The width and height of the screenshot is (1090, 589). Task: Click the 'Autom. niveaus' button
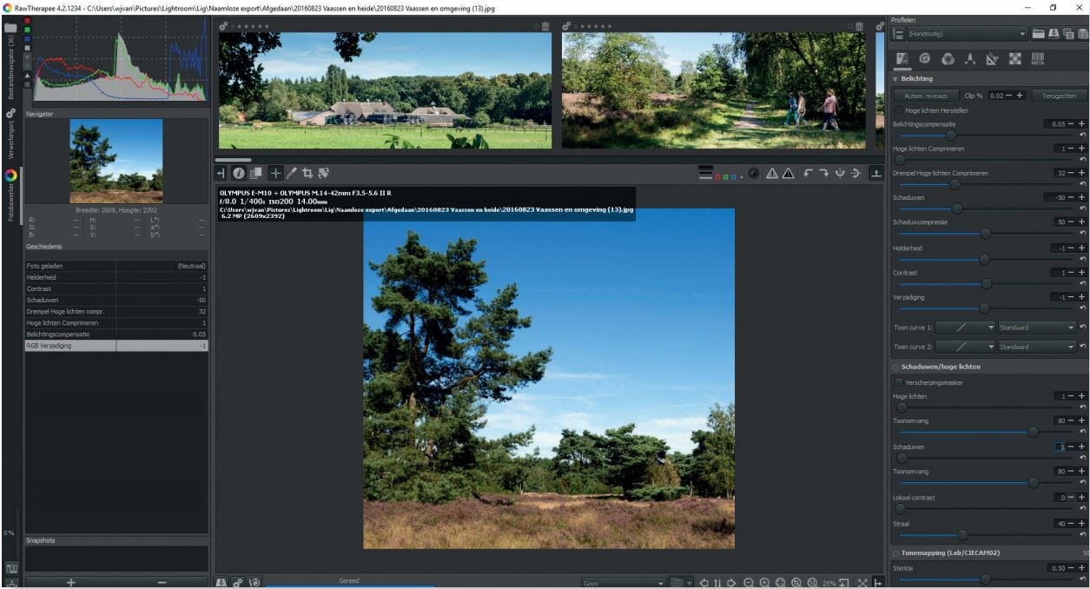pyautogui.click(x=925, y=96)
